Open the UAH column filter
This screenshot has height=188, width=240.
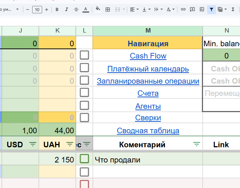tap(70, 144)
